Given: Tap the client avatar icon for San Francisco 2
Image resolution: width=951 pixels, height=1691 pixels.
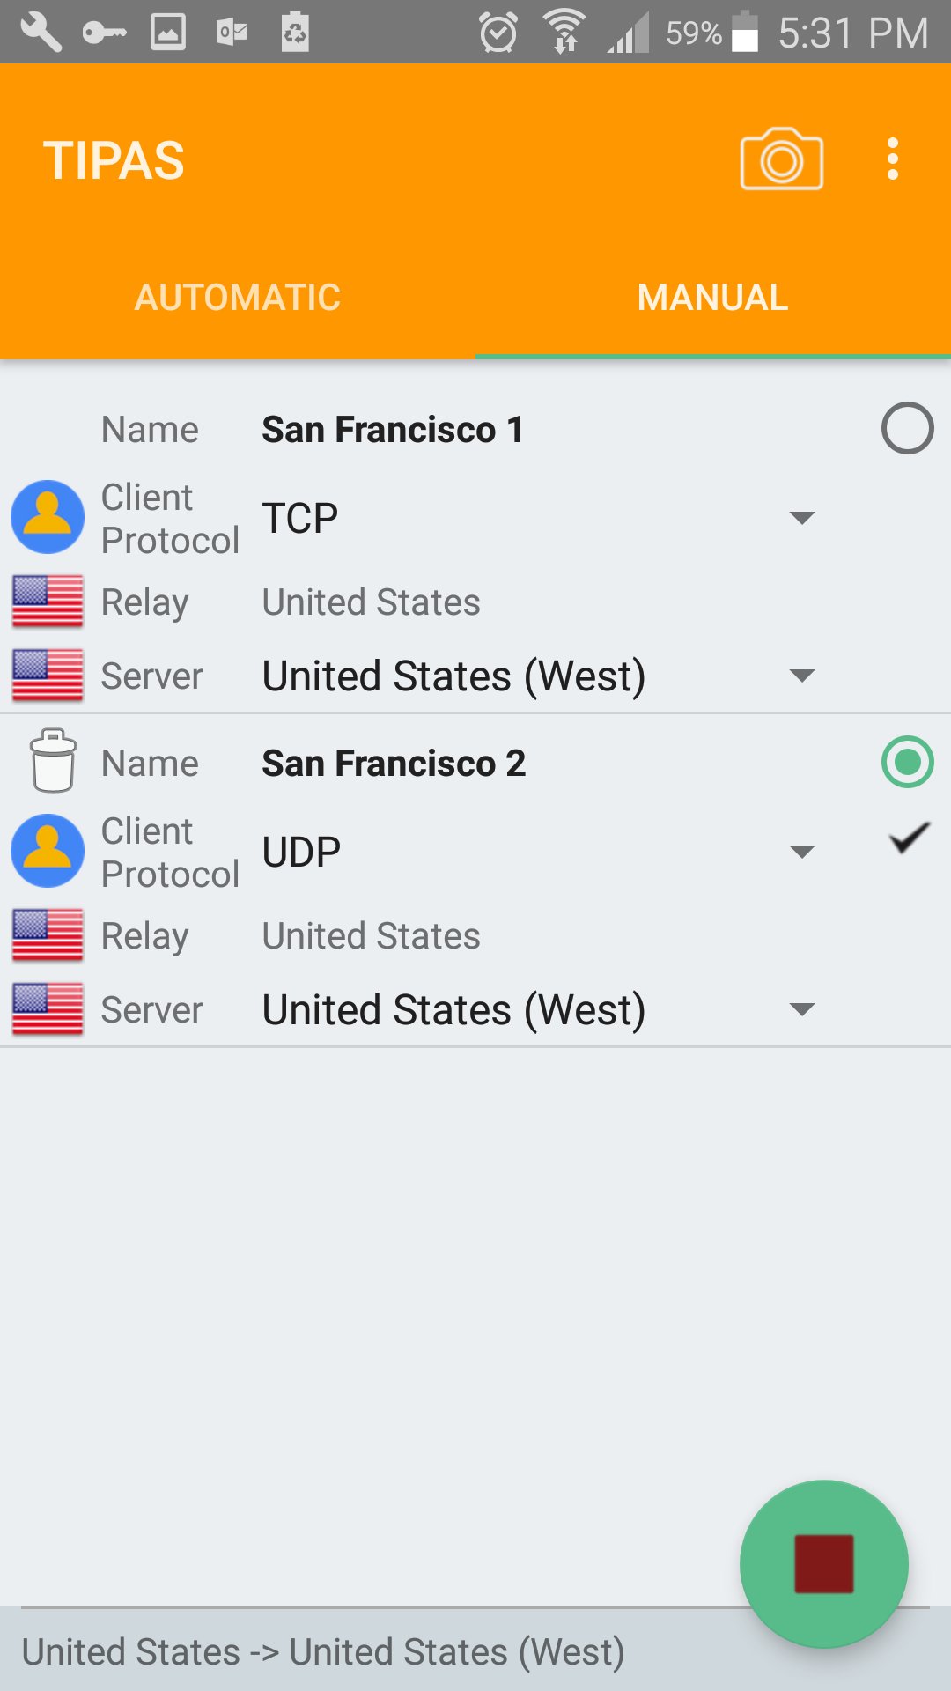Looking at the screenshot, I should [x=48, y=851].
